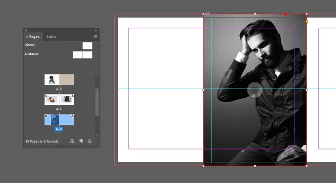The image size is (336, 183).
Task: Click the yellow live corners square on frame
Action: pos(307,21)
